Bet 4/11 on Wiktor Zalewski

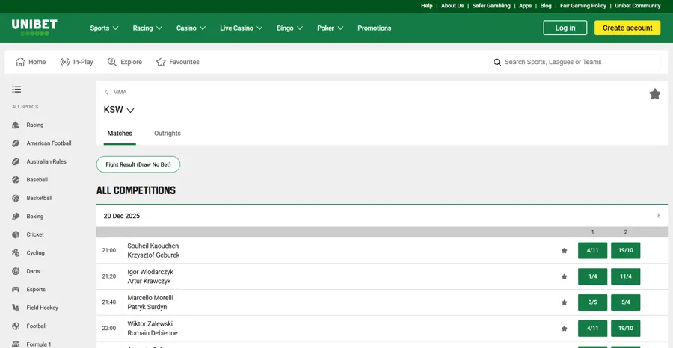(x=592, y=329)
